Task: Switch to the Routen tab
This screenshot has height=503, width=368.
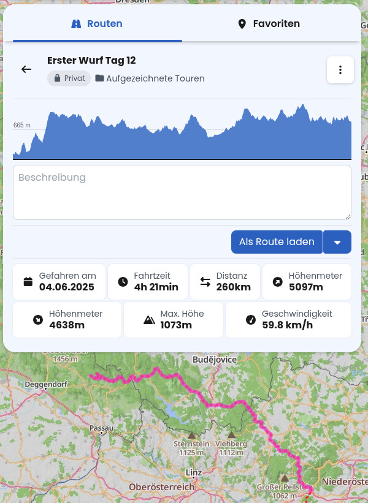Action: (97, 24)
